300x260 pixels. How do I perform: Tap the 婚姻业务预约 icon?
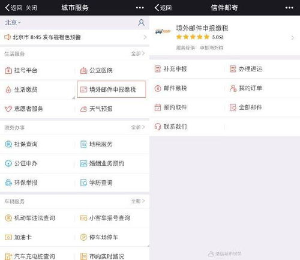(x=83, y=163)
